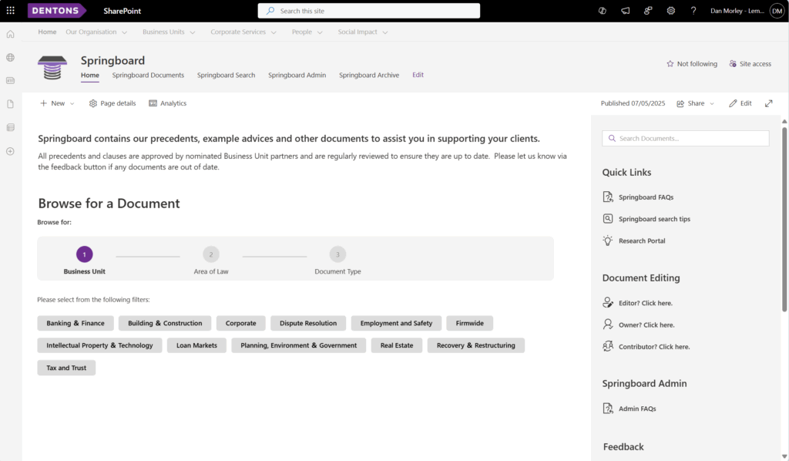Open the globe icon in left rail
This screenshot has width=789, height=461.
point(11,57)
